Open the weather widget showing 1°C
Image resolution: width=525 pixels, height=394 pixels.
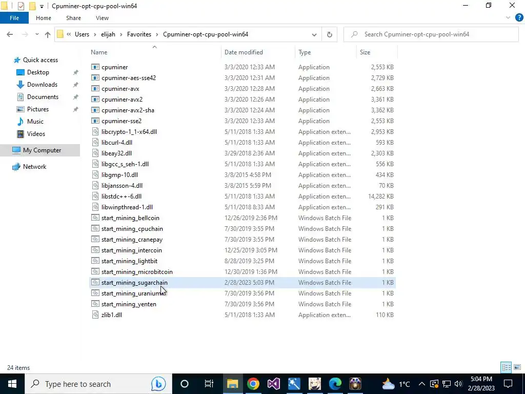click(396, 384)
